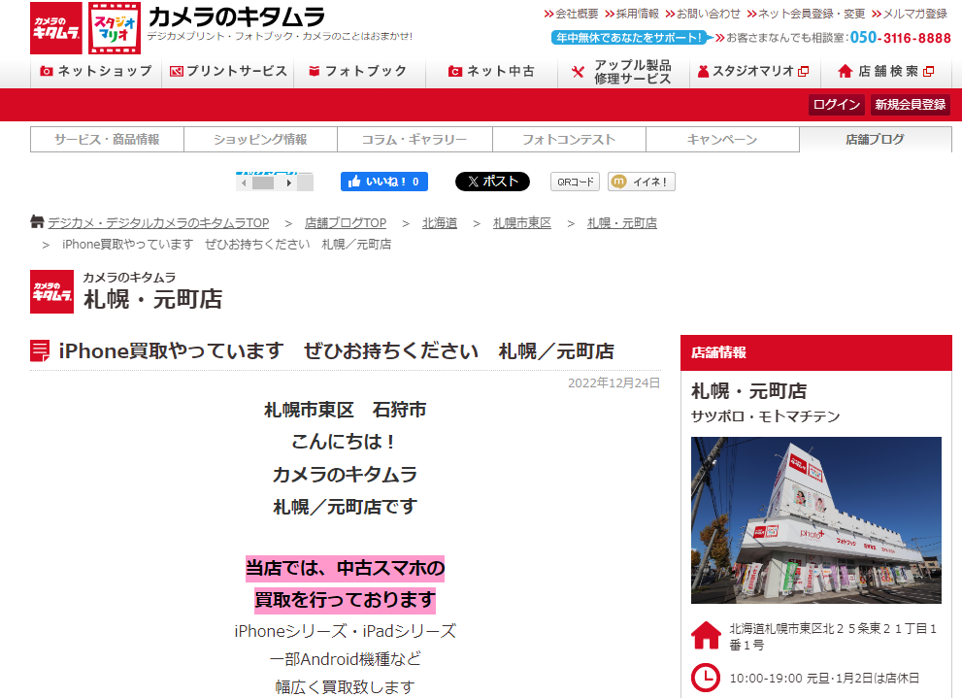Screen dimensions: 962x698
Task: Switch to キャンペーン tab
Action: pos(723,140)
